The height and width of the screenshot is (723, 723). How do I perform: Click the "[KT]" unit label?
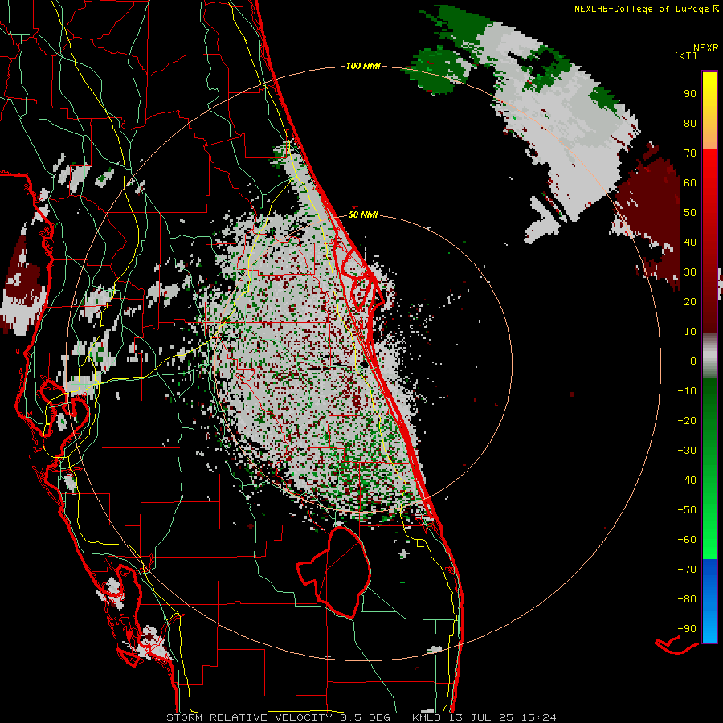[x=686, y=55]
